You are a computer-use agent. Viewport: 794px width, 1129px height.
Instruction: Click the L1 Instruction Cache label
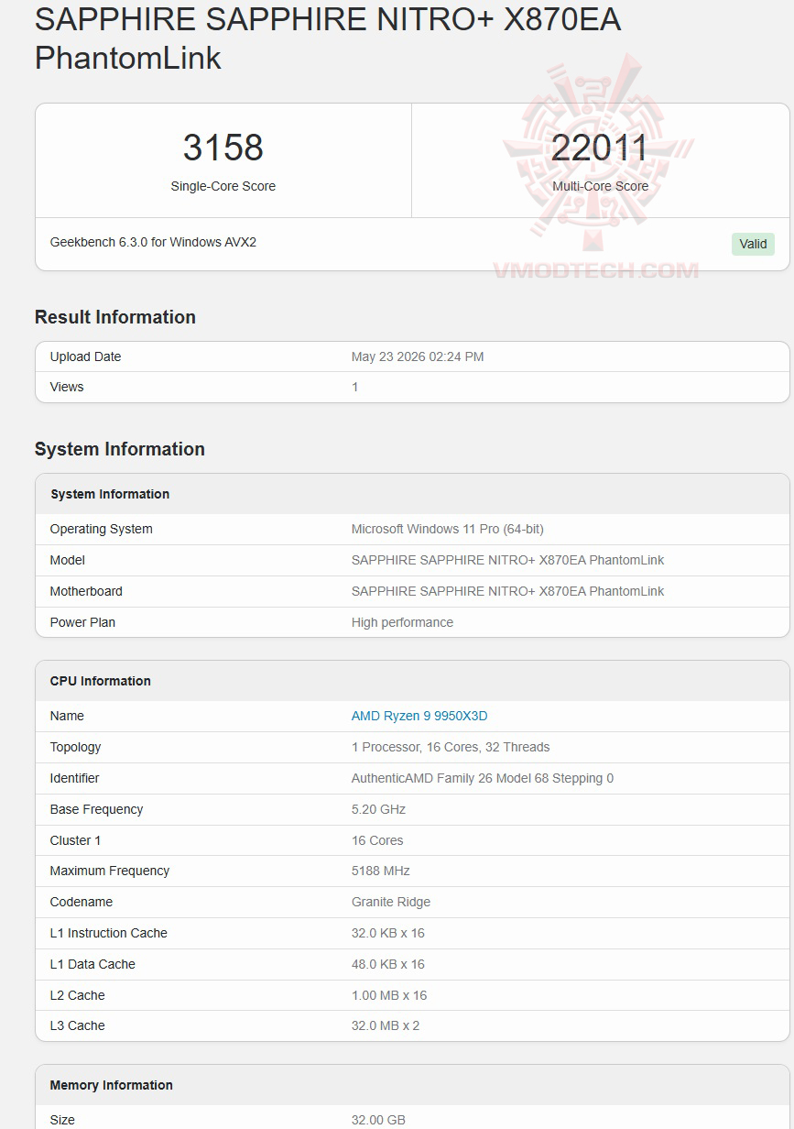(109, 933)
